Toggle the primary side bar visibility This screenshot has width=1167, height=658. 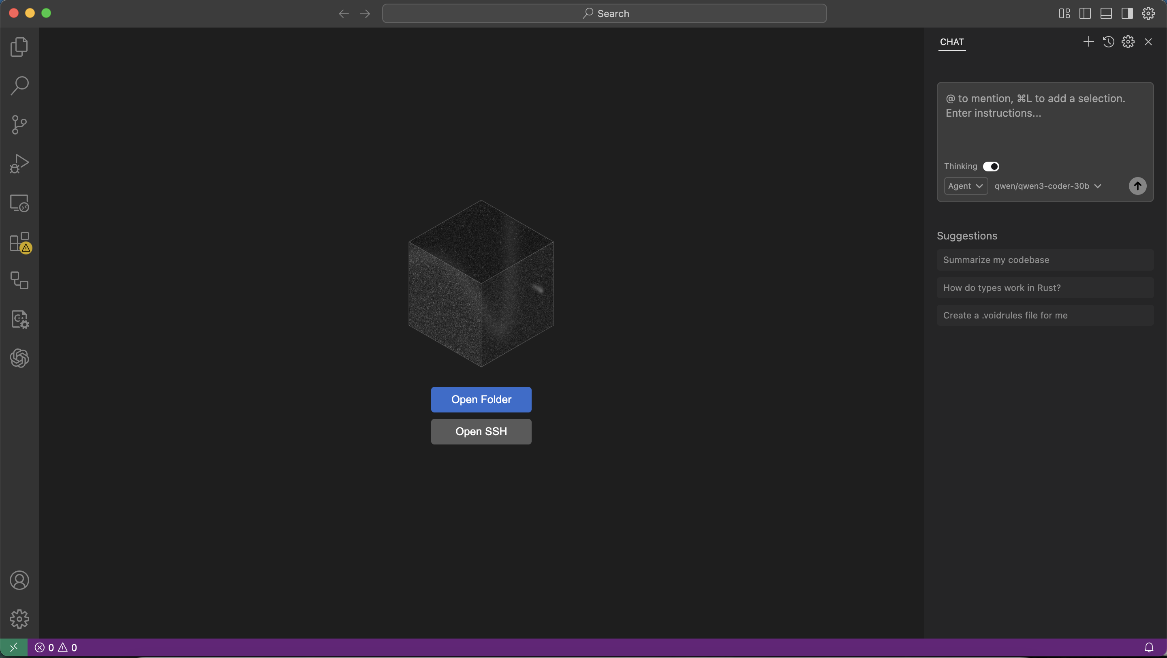[1085, 14]
